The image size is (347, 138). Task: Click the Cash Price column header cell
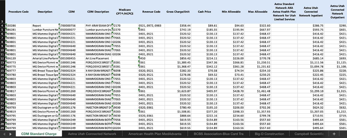tap(205, 12)
